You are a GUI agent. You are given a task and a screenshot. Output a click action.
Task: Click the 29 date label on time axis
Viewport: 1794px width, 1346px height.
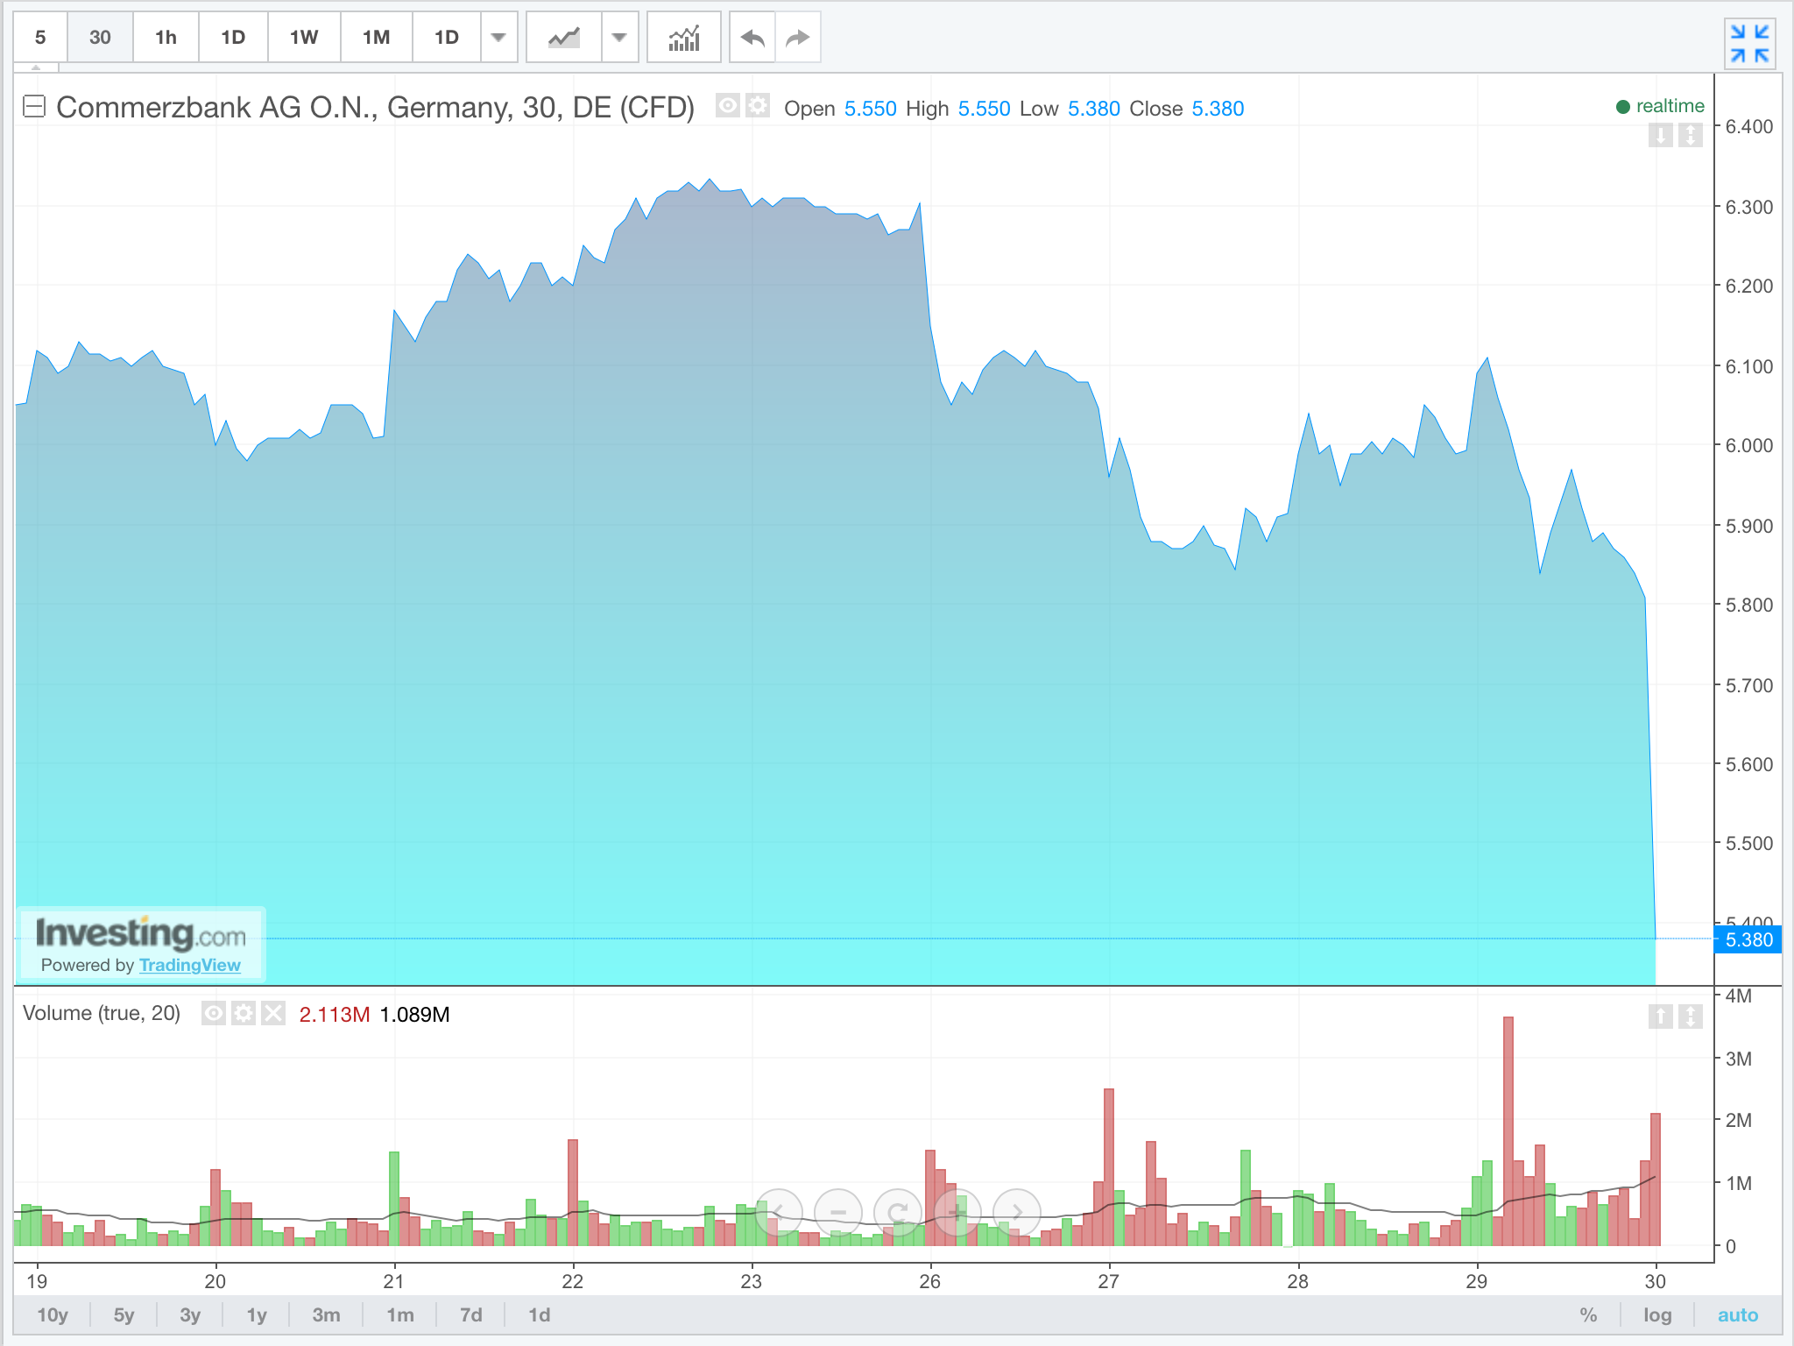1476,1281
